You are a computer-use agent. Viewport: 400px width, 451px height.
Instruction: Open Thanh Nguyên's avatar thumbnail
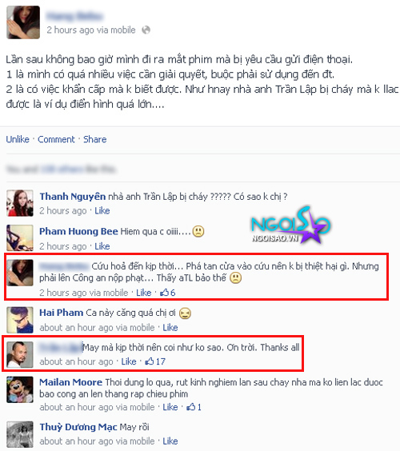pos(20,203)
